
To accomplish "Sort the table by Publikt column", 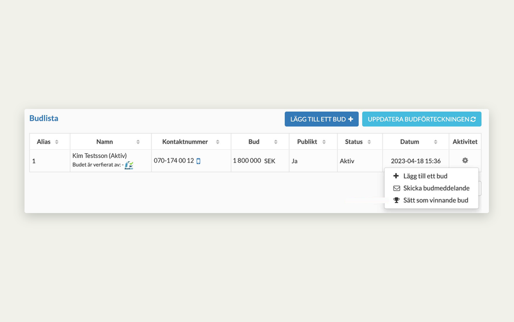I will [324, 142].
